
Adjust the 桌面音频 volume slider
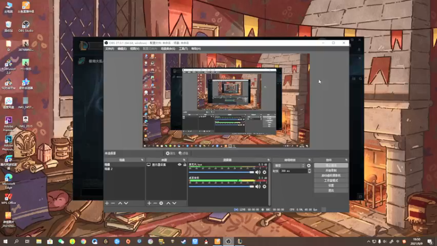[x=221, y=186]
